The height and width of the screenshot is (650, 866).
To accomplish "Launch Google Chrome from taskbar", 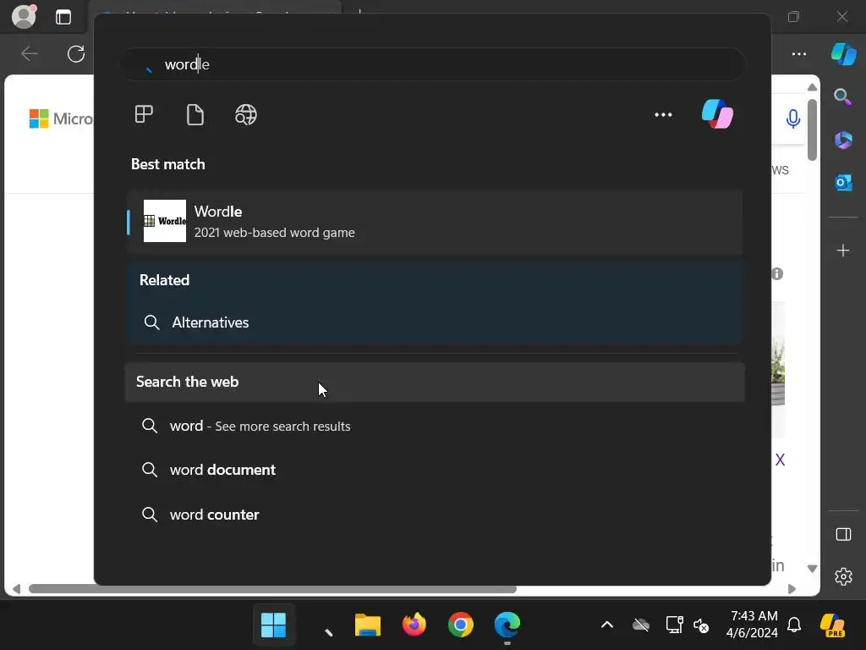I will [461, 625].
